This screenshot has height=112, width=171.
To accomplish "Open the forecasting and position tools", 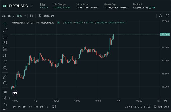I will tap(5, 49).
